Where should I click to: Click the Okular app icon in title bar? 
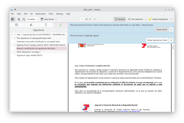click(12, 10)
